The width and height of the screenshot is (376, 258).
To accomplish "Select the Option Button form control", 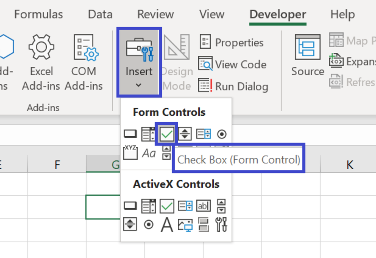I will (x=222, y=134).
